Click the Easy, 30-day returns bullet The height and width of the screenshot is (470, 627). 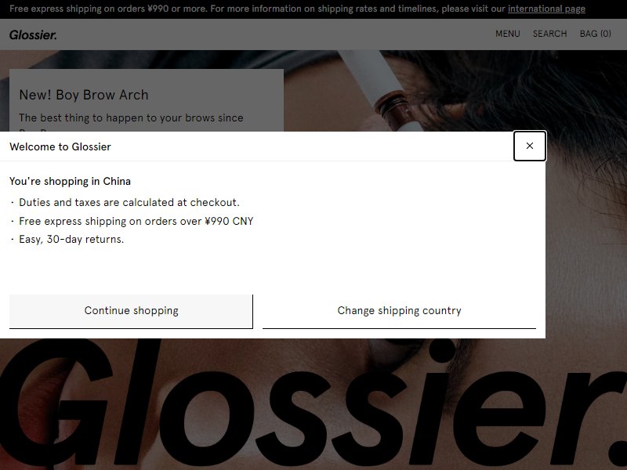click(71, 240)
